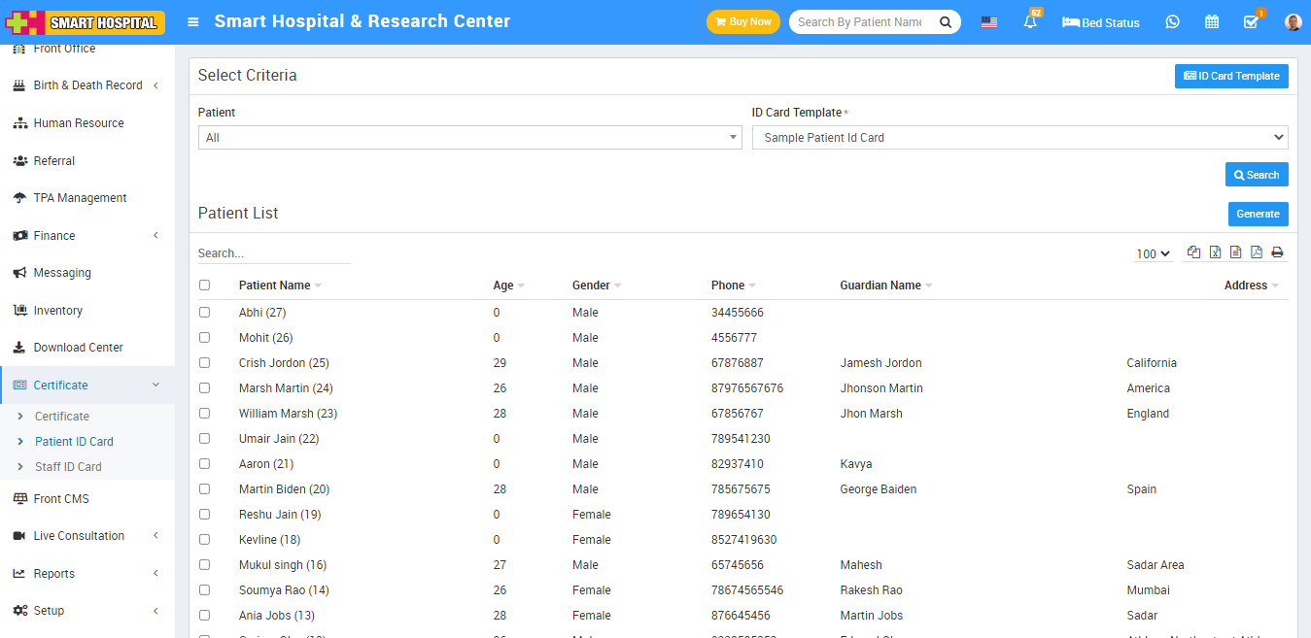The width and height of the screenshot is (1311, 638).
Task: Open the ID Card Template dropdown
Action: coord(1019,138)
